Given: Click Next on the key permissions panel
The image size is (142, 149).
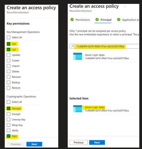Looking at the screenshot, I should tap(34, 144).
